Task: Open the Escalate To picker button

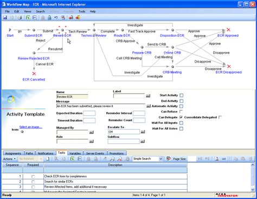Action: click(x=143, y=132)
